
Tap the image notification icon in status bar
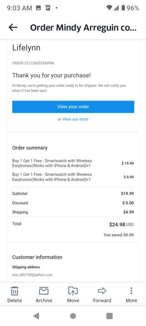[38, 8]
